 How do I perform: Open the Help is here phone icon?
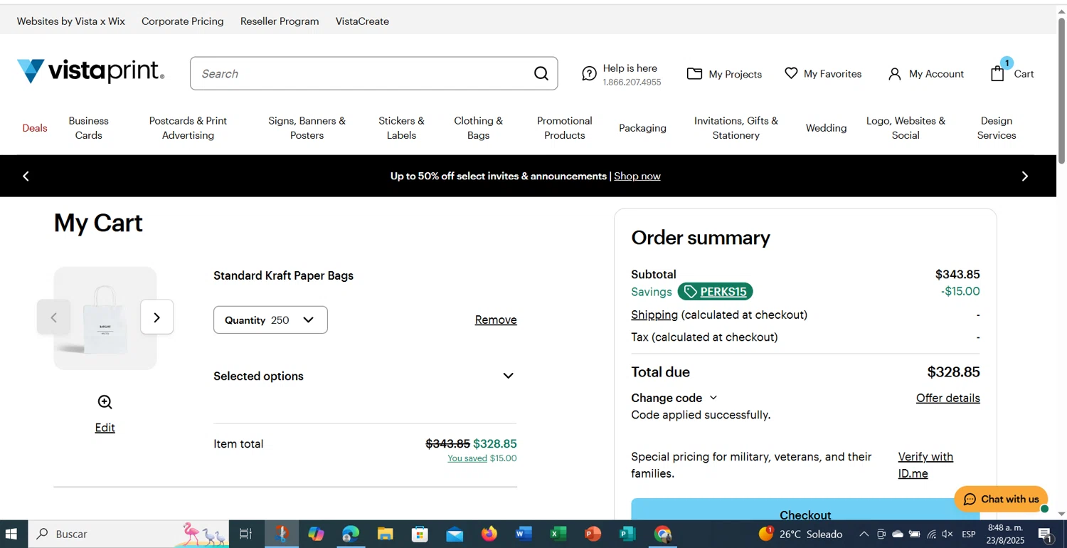click(589, 74)
